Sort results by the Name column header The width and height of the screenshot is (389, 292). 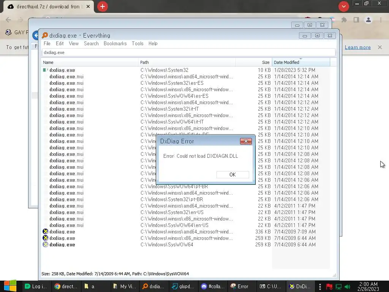click(90, 62)
